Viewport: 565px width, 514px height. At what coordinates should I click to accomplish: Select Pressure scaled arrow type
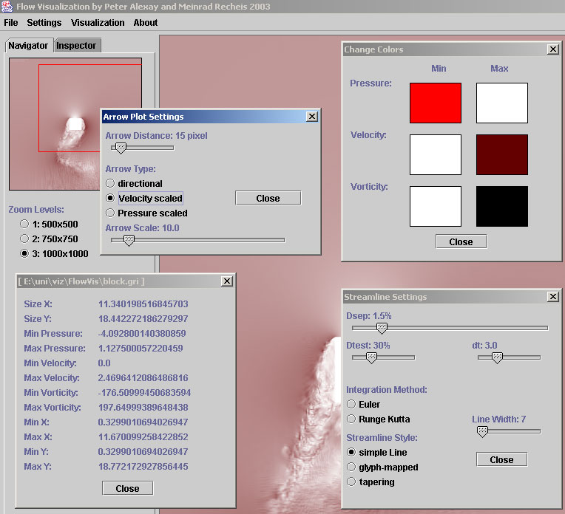tap(111, 213)
